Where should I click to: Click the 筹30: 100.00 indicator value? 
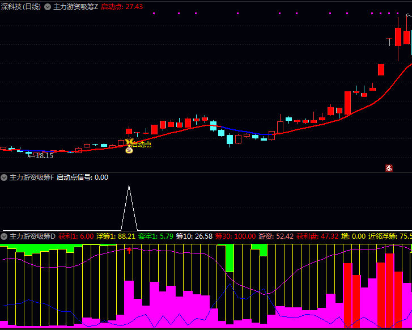click(x=235, y=236)
